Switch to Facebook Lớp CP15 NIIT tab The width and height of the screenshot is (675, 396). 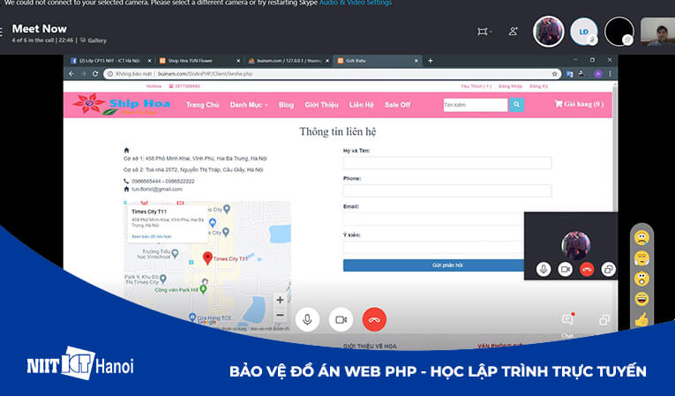(x=110, y=61)
